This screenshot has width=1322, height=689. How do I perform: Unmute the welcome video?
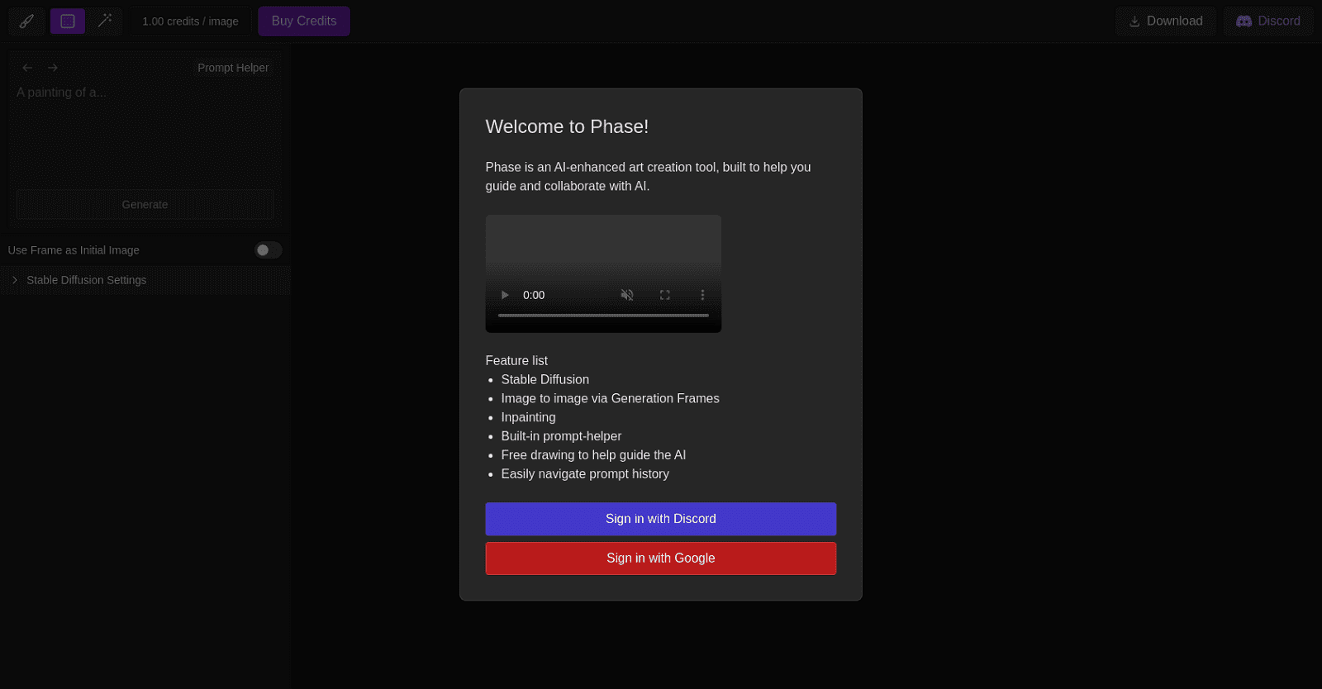coord(627,295)
